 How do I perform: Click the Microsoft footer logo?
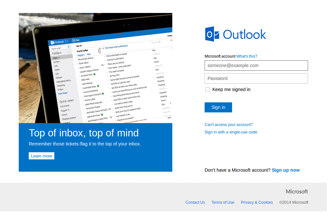pyautogui.click(x=297, y=192)
